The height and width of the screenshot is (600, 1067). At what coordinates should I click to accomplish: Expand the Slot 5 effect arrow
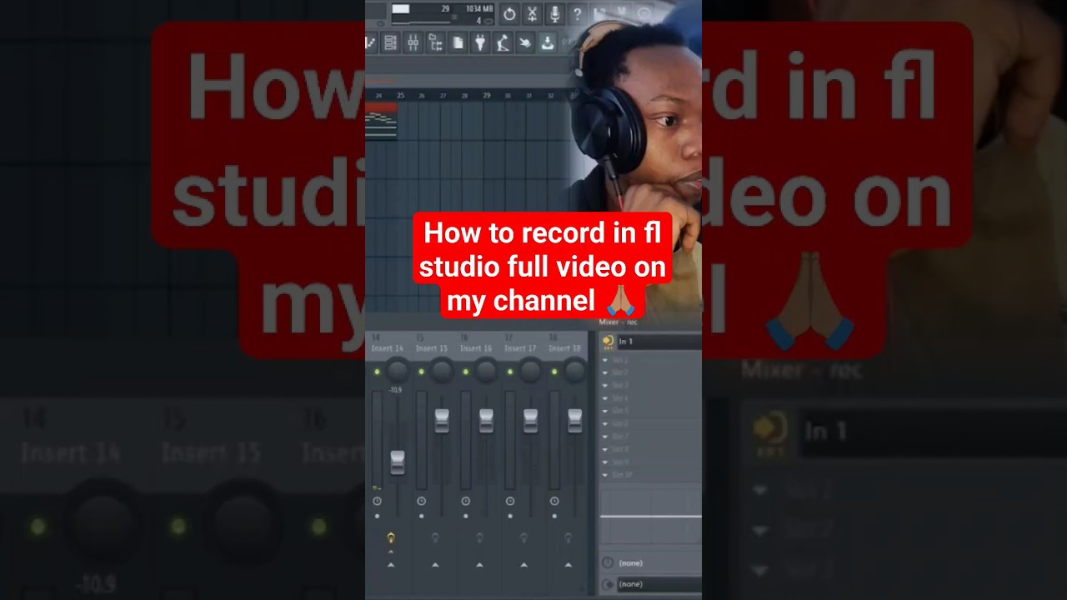pyautogui.click(x=605, y=411)
